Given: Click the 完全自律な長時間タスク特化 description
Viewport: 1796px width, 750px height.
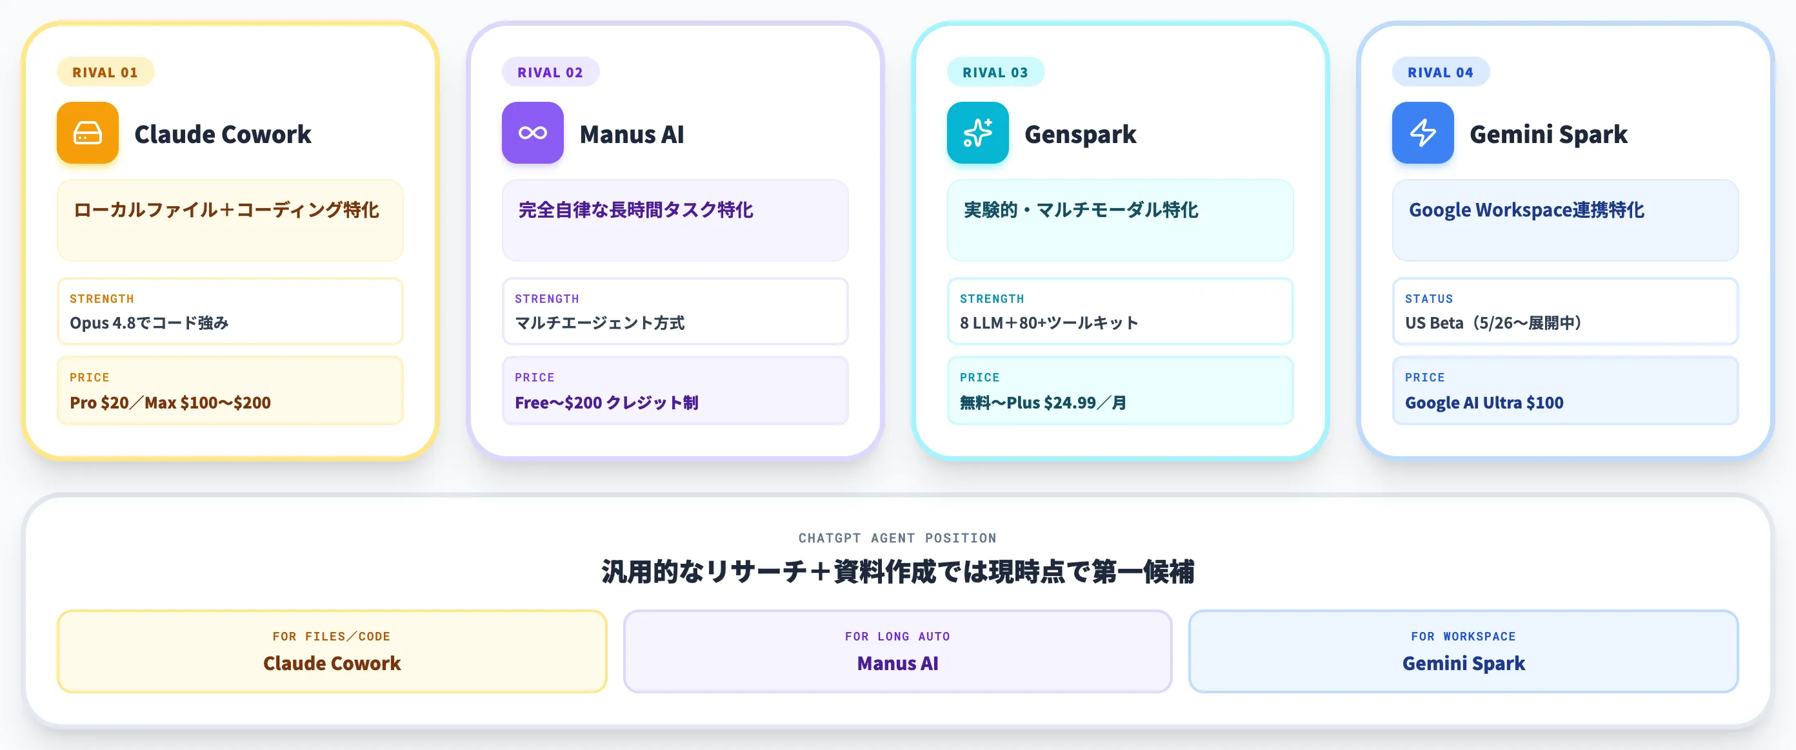Looking at the screenshot, I should click(x=635, y=209).
